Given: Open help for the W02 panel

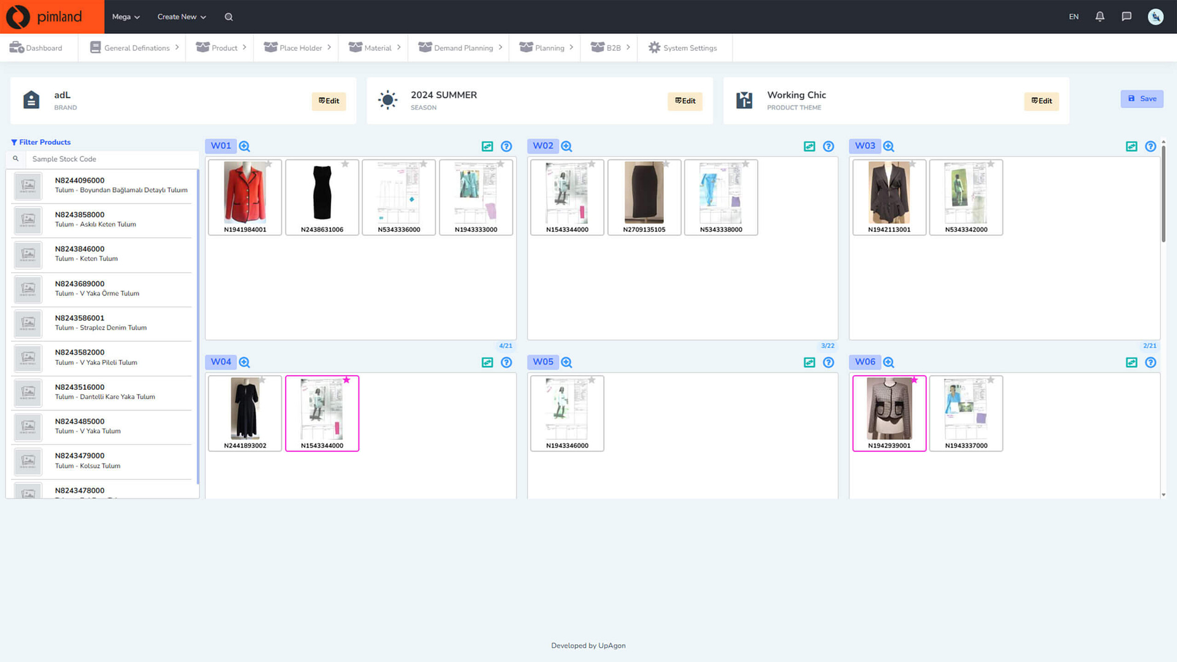Looking at the screenshot, I should (828, 146).
